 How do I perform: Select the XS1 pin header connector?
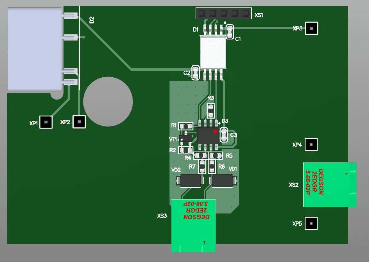(224, 13)
